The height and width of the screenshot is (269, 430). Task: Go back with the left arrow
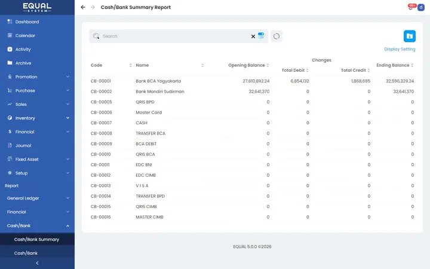point(83,7)
